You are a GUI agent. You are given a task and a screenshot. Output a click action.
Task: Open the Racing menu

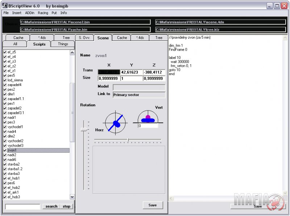coord(43,13)
